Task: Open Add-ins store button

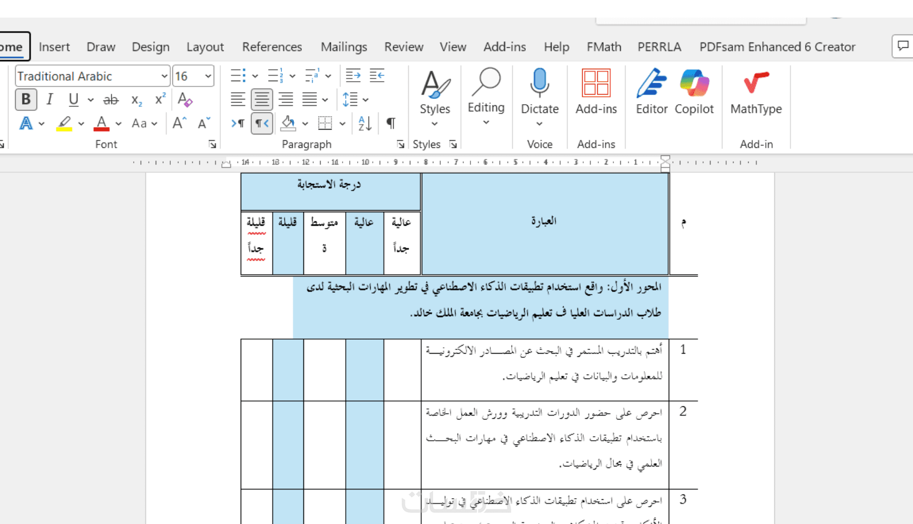Action: click(x=596, y=91)
